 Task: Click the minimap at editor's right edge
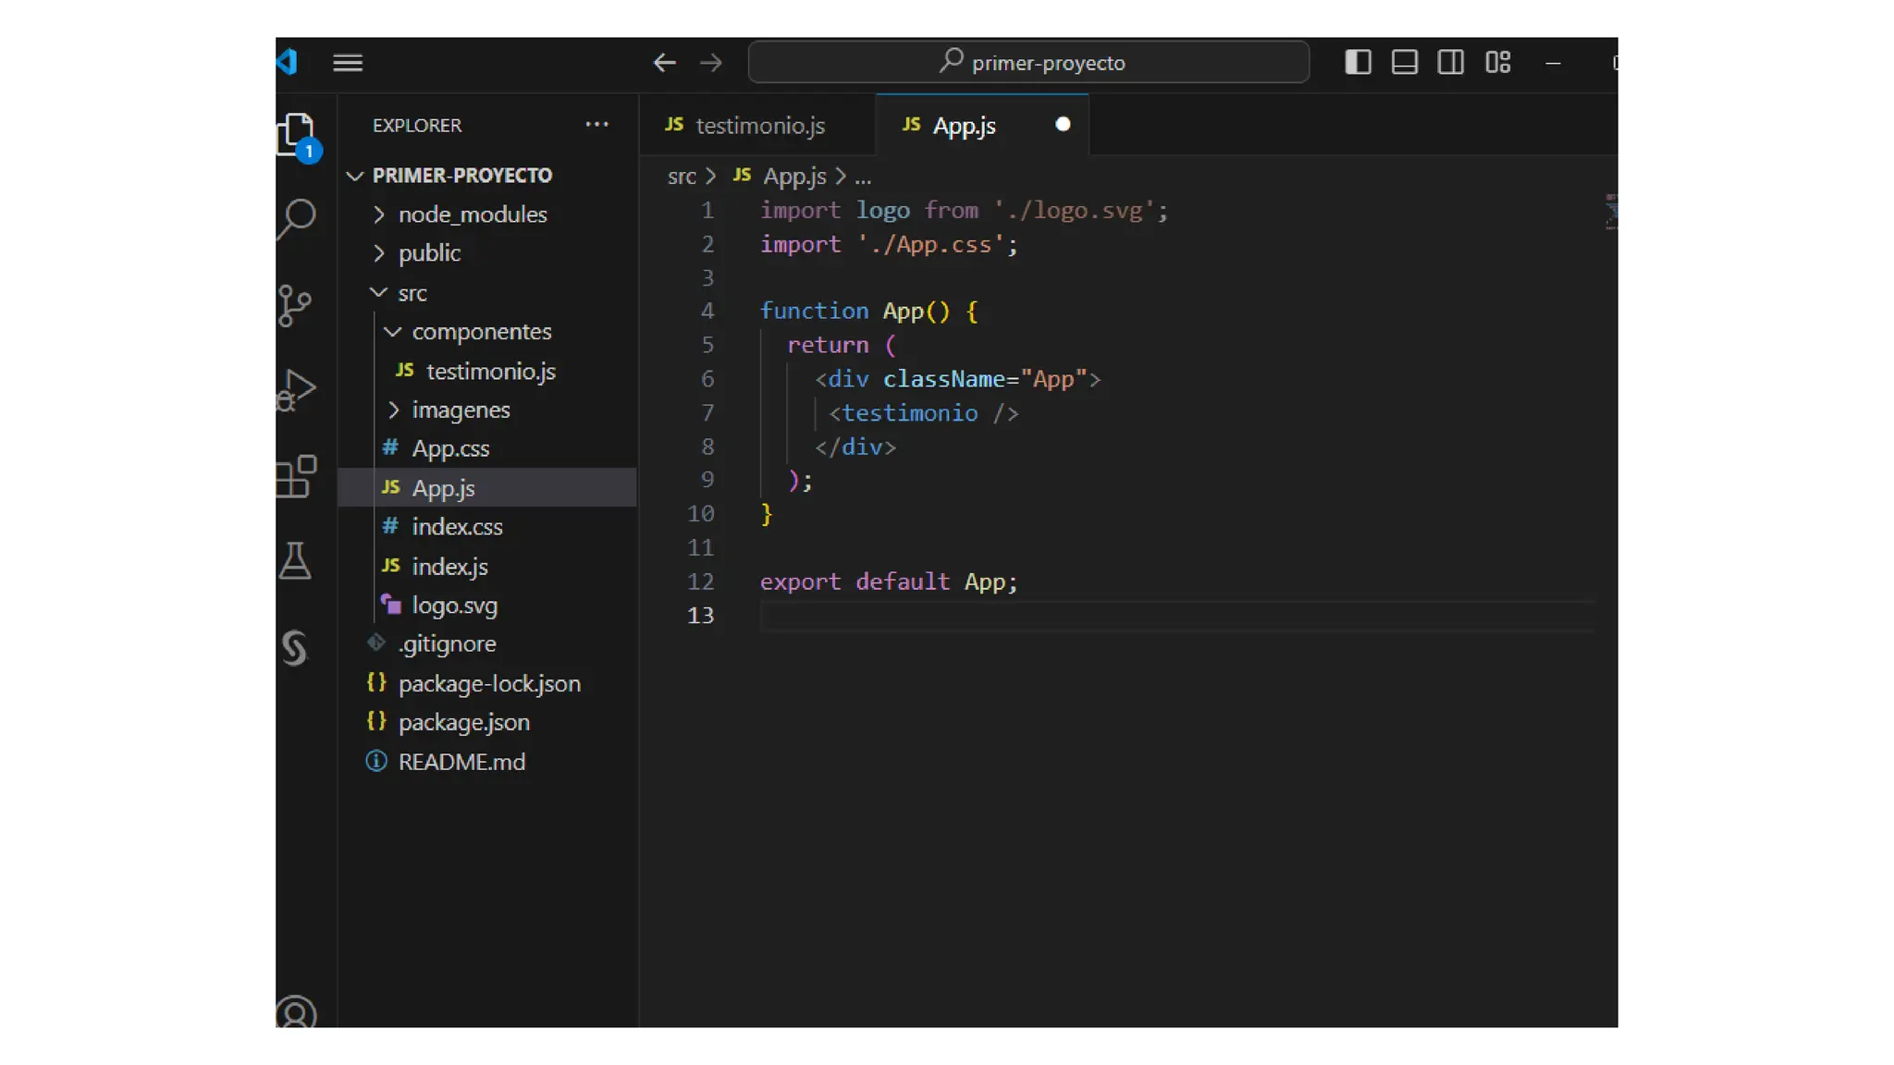[1611, 213]
